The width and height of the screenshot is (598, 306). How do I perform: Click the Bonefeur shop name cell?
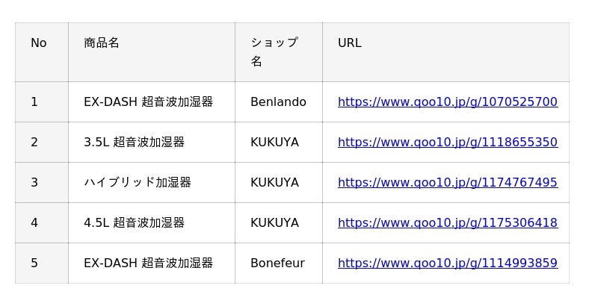click(277, 263)
